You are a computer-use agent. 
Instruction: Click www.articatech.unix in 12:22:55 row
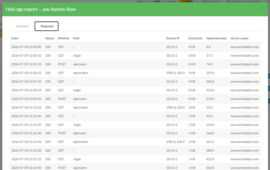(x=245, y=159)
